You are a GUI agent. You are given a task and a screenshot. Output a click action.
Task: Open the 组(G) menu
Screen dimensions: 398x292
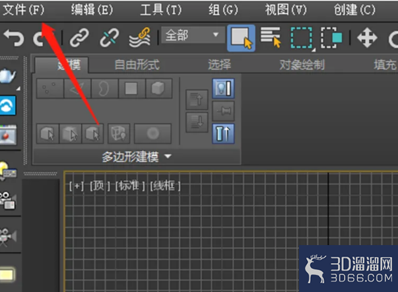click(x=223, y=10)
